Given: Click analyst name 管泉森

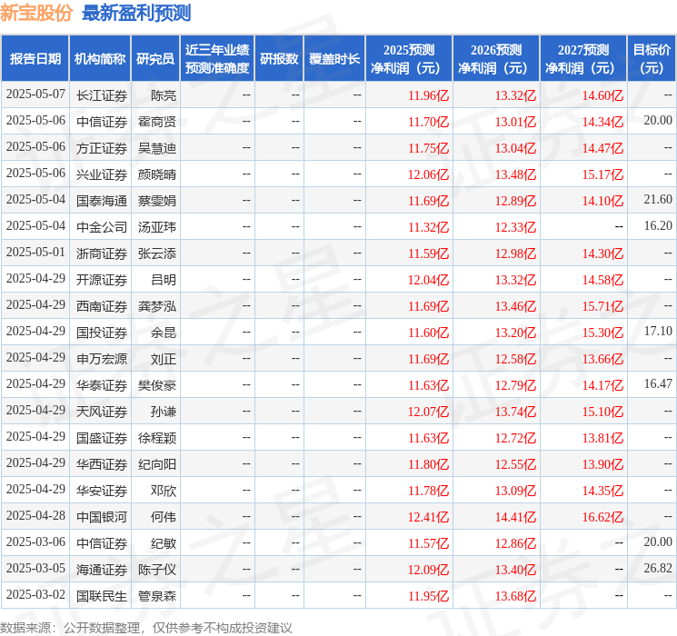Looking at the screenshot, I should click(156, 596).
